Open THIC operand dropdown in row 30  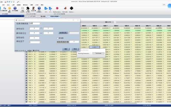click(x=32, y=97)
